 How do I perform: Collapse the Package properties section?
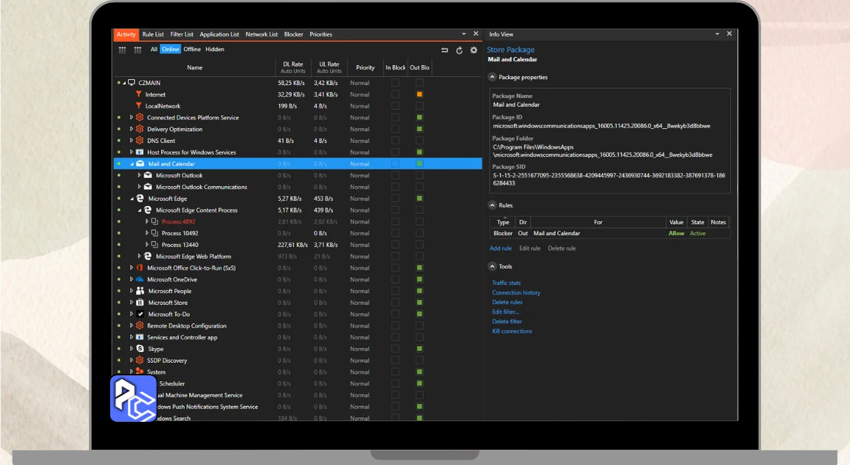(x=493, y=77)
